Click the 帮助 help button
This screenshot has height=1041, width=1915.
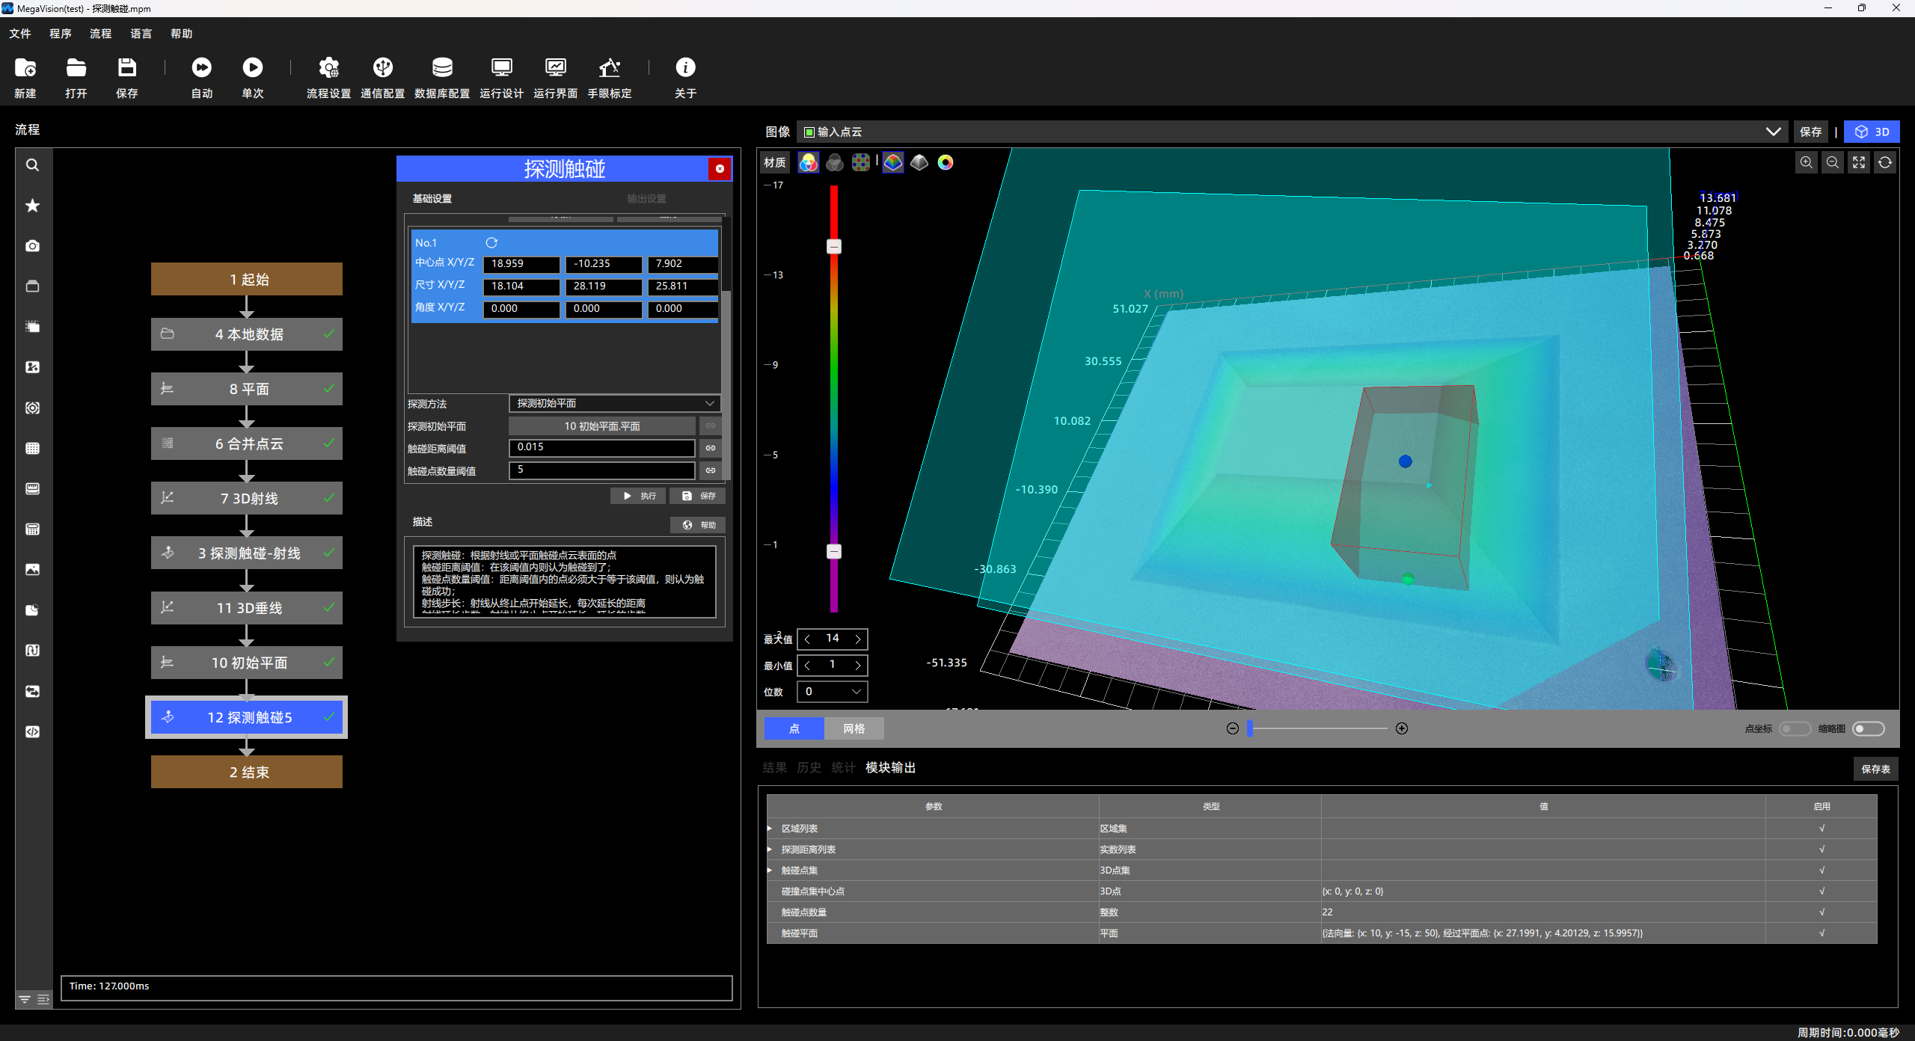tap(698, 525)
